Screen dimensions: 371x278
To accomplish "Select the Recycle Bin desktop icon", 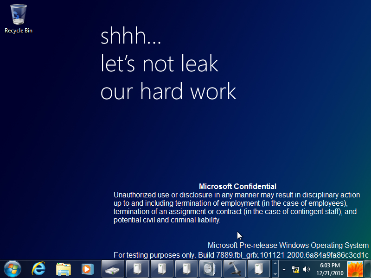I will coord(18,19).
